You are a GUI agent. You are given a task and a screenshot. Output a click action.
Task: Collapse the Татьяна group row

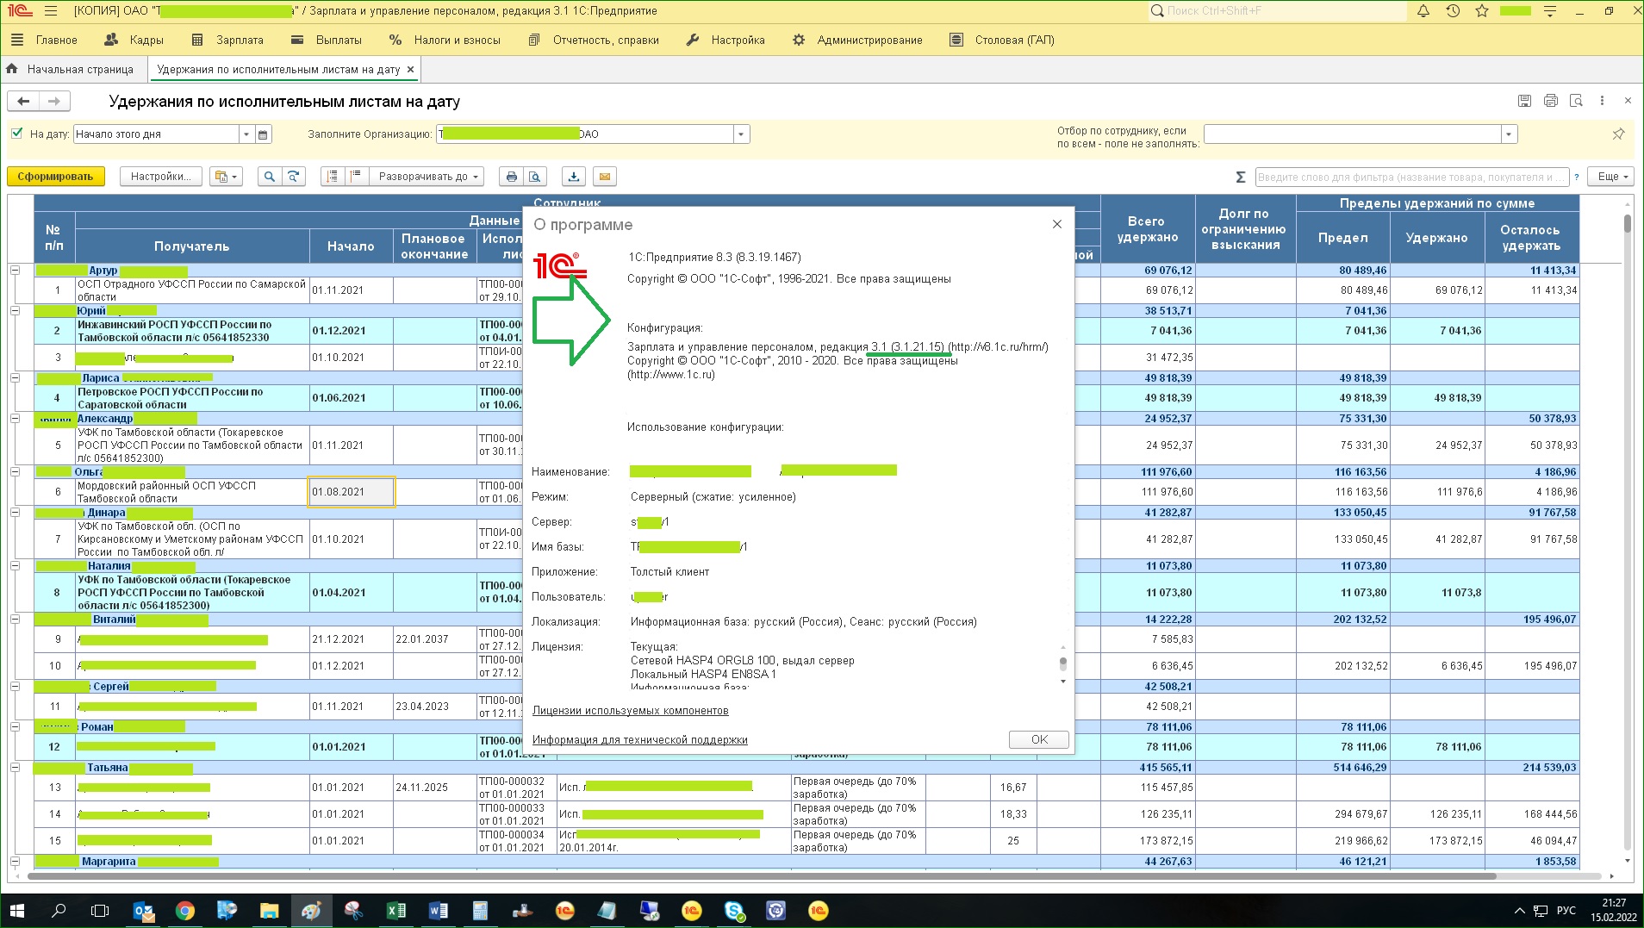(x=15, y=768)
